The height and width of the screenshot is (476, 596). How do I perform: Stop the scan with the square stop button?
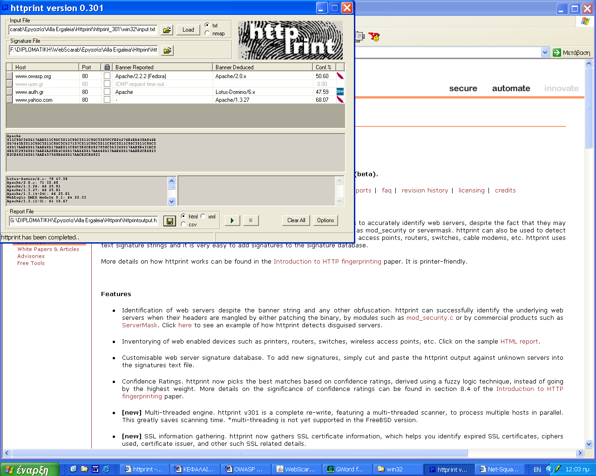[251, 220]
